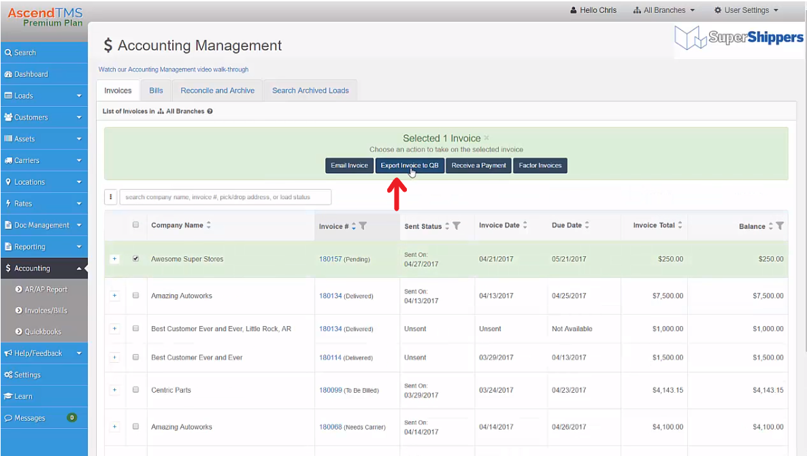Screen dimensions: 807x456
Task: Open the options menu beside search box
Action: click(111, 197)
